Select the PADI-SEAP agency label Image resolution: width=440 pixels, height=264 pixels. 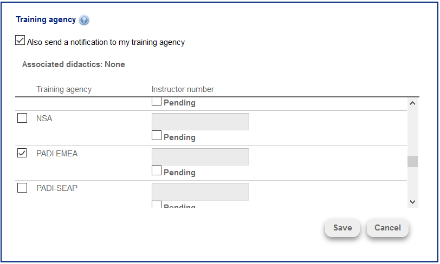57,188
